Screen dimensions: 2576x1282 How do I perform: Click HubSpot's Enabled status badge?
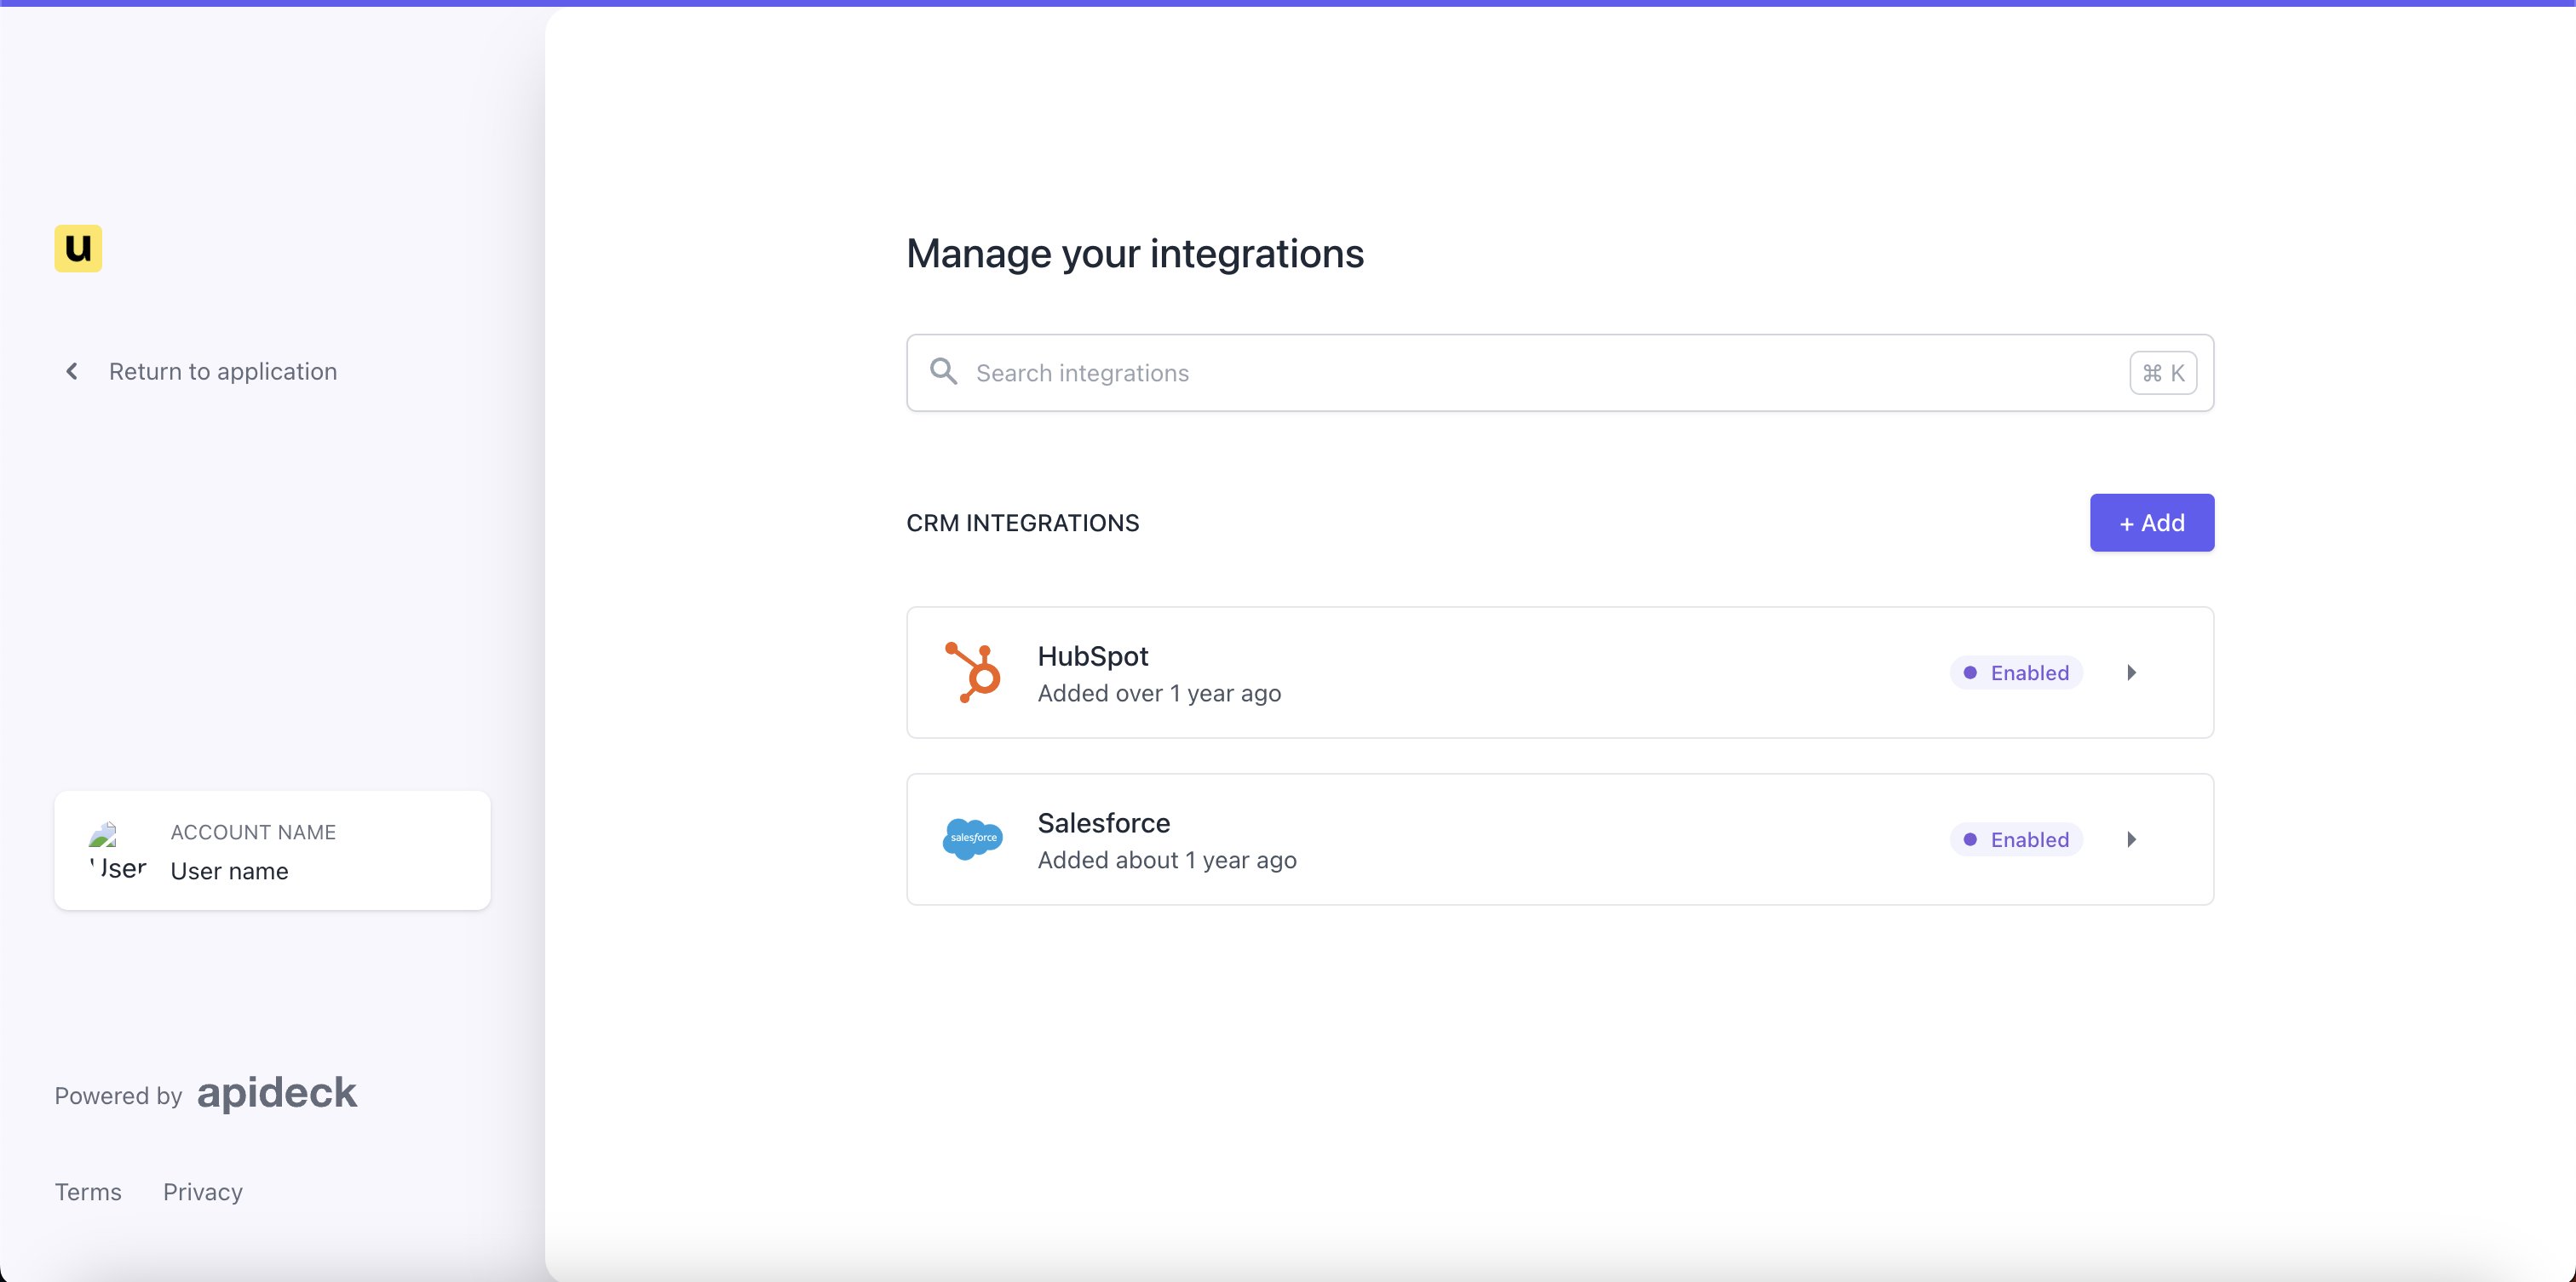2016,672
